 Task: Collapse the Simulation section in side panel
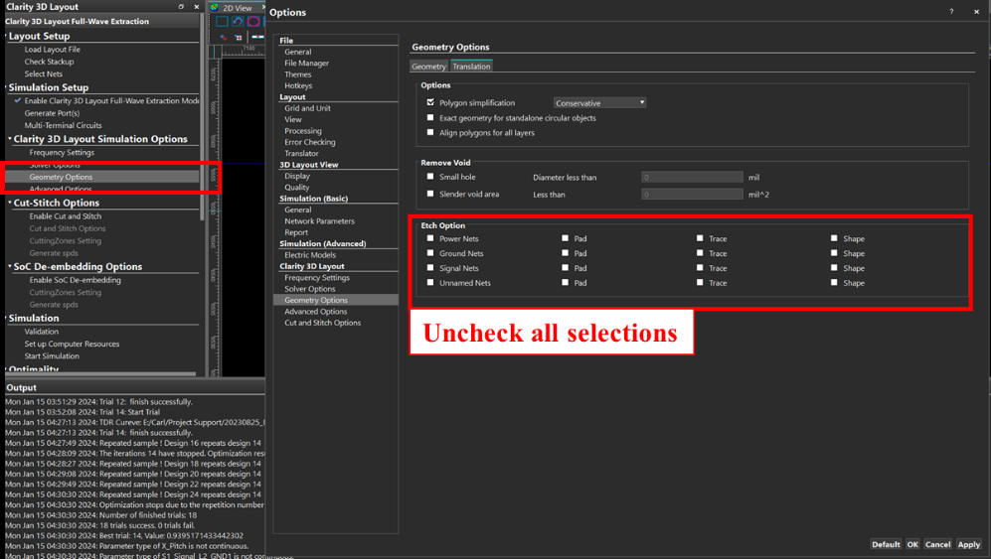tap(6, 318)
